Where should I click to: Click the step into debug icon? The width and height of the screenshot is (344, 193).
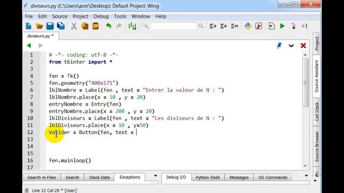293,26
